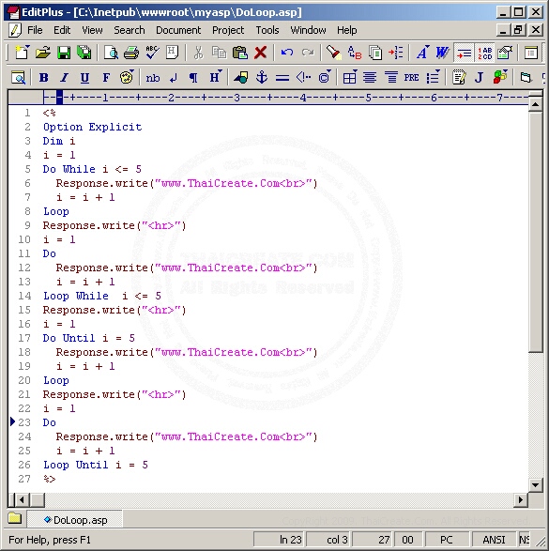Viewport: 549px width, 551px height.
Task: Insert anchor link icon
Action: click(262, 77)
